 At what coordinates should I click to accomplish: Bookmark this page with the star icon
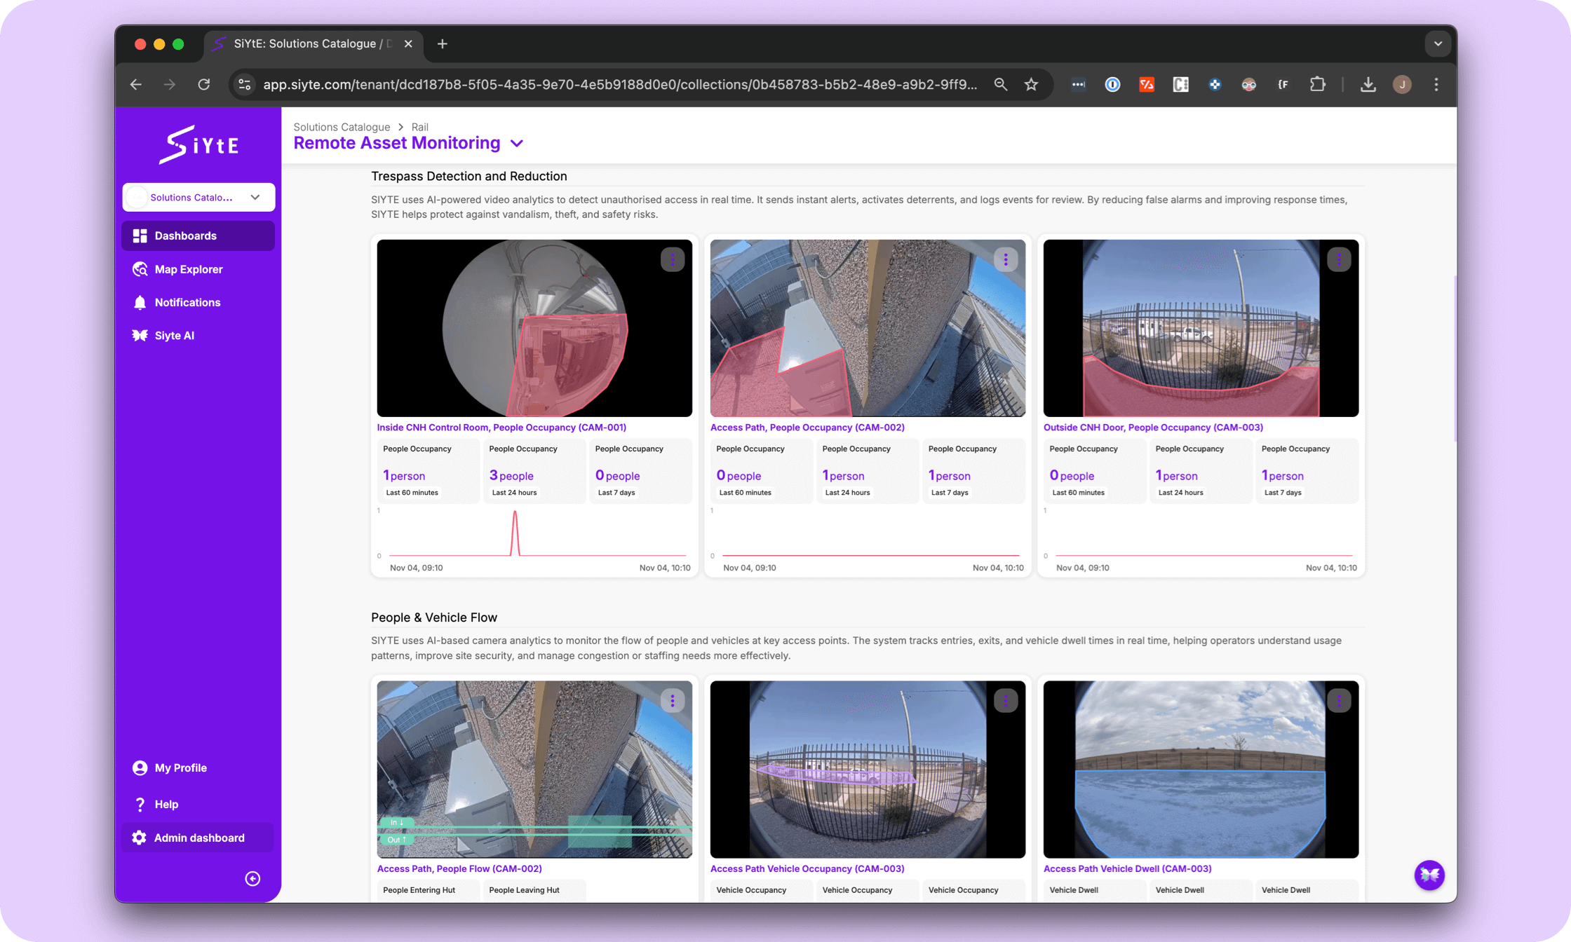[1031, 85]
